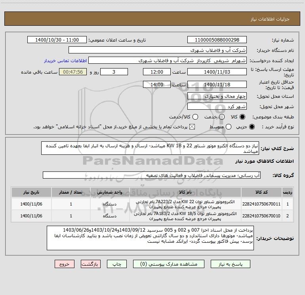
Task: Click price validity date 1400/11/18 field
Action: pyautogui.click(x=217, y=84)
